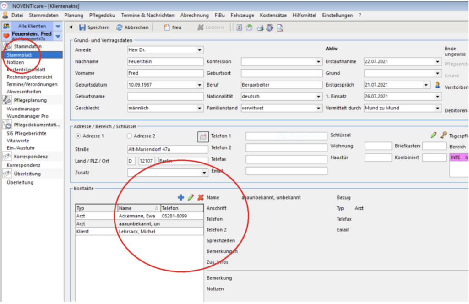Click the Beruf field showing Bergarbeiter
Screen dimensions: 469x304
point(282,85)
